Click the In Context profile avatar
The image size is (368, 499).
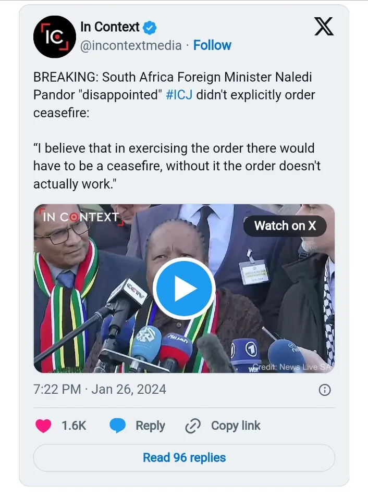[x=55, y=36]
